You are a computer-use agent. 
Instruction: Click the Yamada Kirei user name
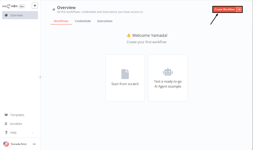pos(18,144)
